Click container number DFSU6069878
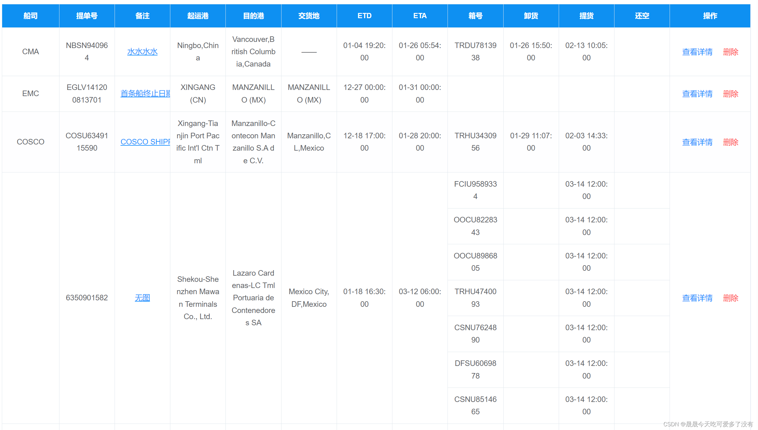This screenshot has width=758, height=430. click(x=476, y=369)
